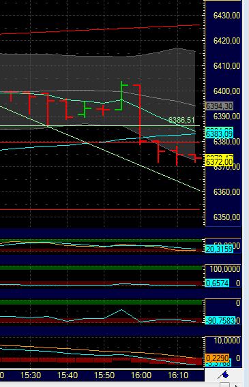The width and height of the screenshot is (249, 387).
Task: Click the cyan 20,3159 indicator value
Action: 220,249
